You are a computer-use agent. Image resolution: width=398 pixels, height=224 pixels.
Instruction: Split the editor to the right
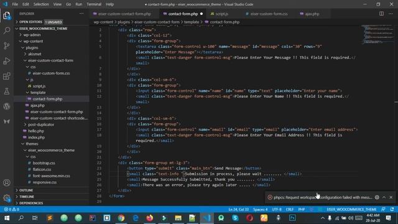tap(381, 14)
